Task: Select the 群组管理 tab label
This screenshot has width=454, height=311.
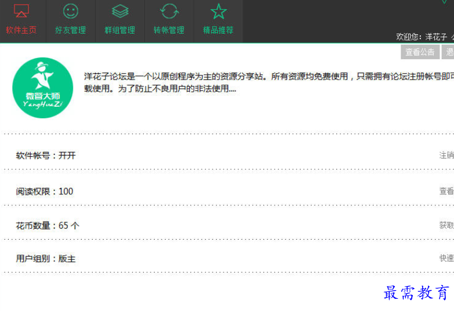Action: 119,30
